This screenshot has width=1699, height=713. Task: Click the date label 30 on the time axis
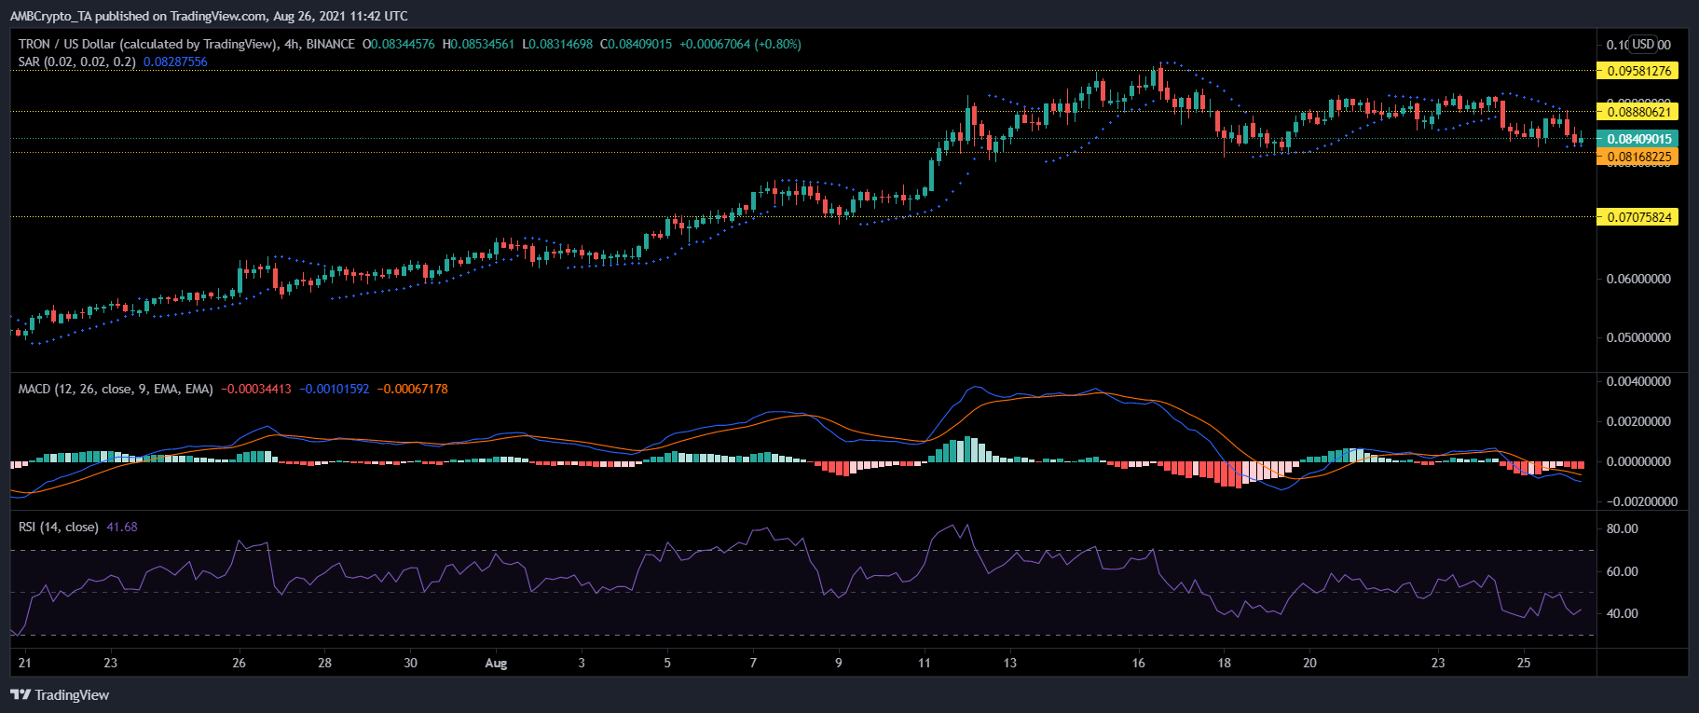(411, 664)
